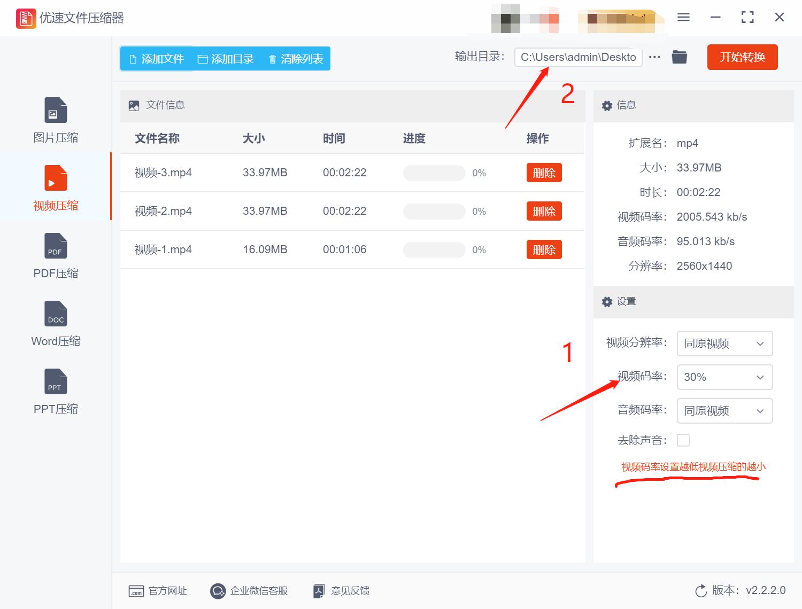Click the 添加文件 toolbar item
Image resolution: width=802 pixels, height=609 pixels.
click(156, 59)
